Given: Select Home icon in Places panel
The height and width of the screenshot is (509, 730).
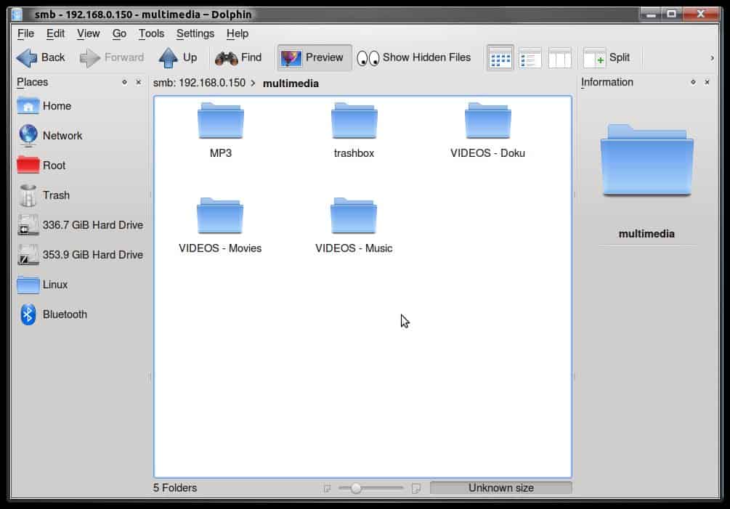Looking at the screenshot, I should tap(28, 106).
